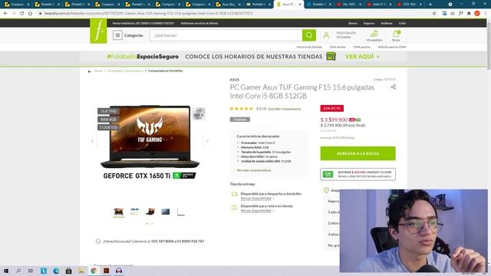This screenshot has width=491, height=276.
Task: Click Horario de tiendas link
Action: point(309,47)
